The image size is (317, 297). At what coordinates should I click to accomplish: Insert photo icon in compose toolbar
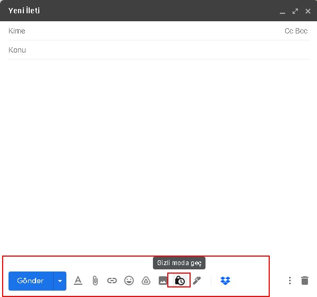pyautogui.click(x=162, y=281)
